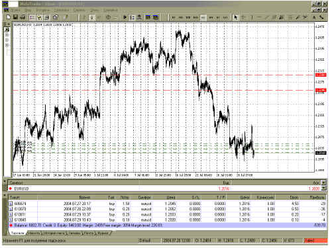This screenshot has width=330, height=248.
Task: Toggle the first timeframe period button
Action: pyautogui.click(x=174, y=17)
